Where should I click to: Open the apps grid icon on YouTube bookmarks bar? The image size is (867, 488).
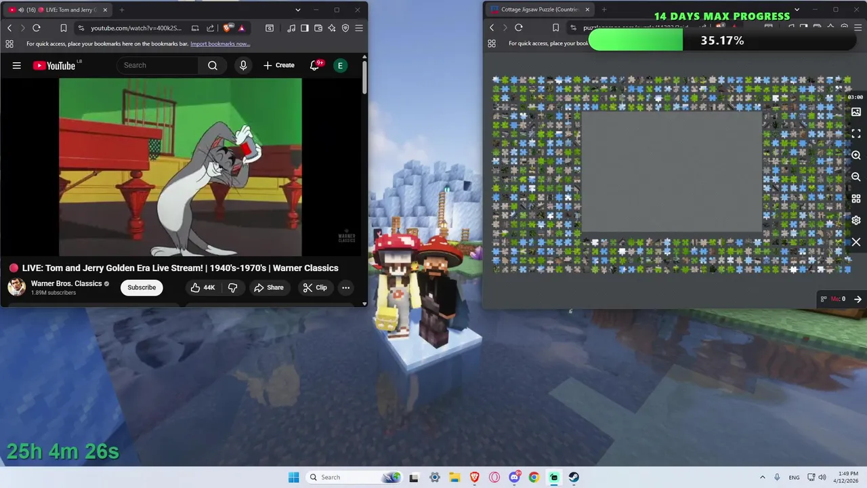(9, 43)
